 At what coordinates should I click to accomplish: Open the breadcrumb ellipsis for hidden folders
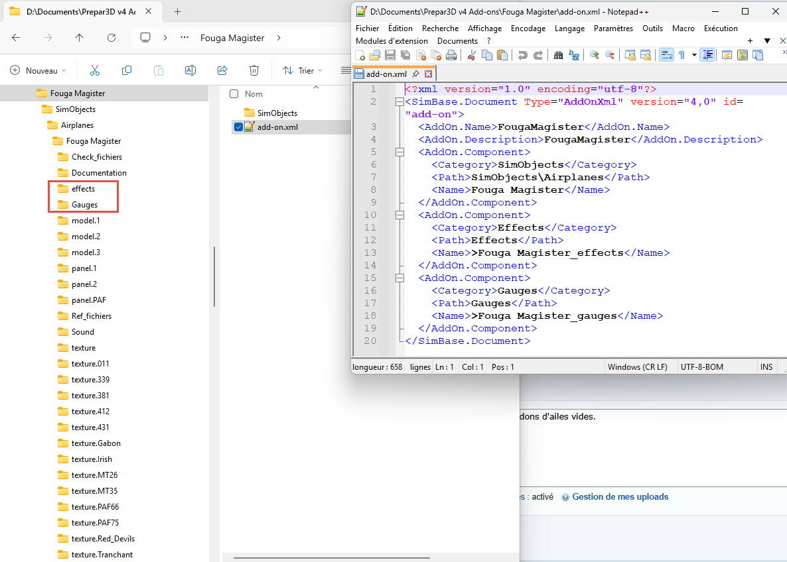coord(184,38)
